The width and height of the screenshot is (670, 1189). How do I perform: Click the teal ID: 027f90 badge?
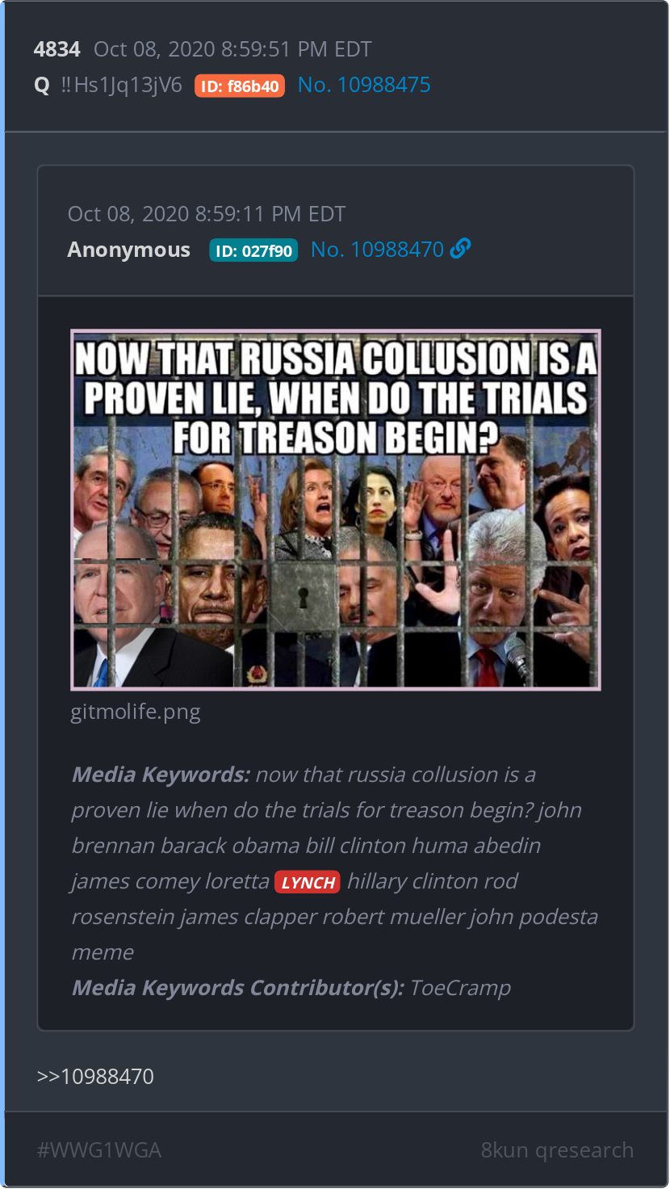[253, 250]
